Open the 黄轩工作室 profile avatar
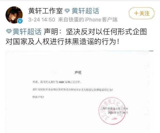The image size is (160, 133). [14, 15]
